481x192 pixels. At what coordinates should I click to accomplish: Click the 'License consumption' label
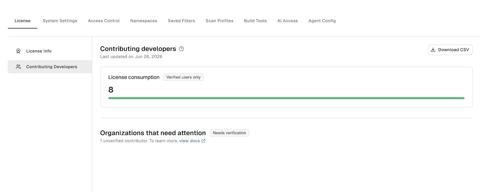coord(134,77)
